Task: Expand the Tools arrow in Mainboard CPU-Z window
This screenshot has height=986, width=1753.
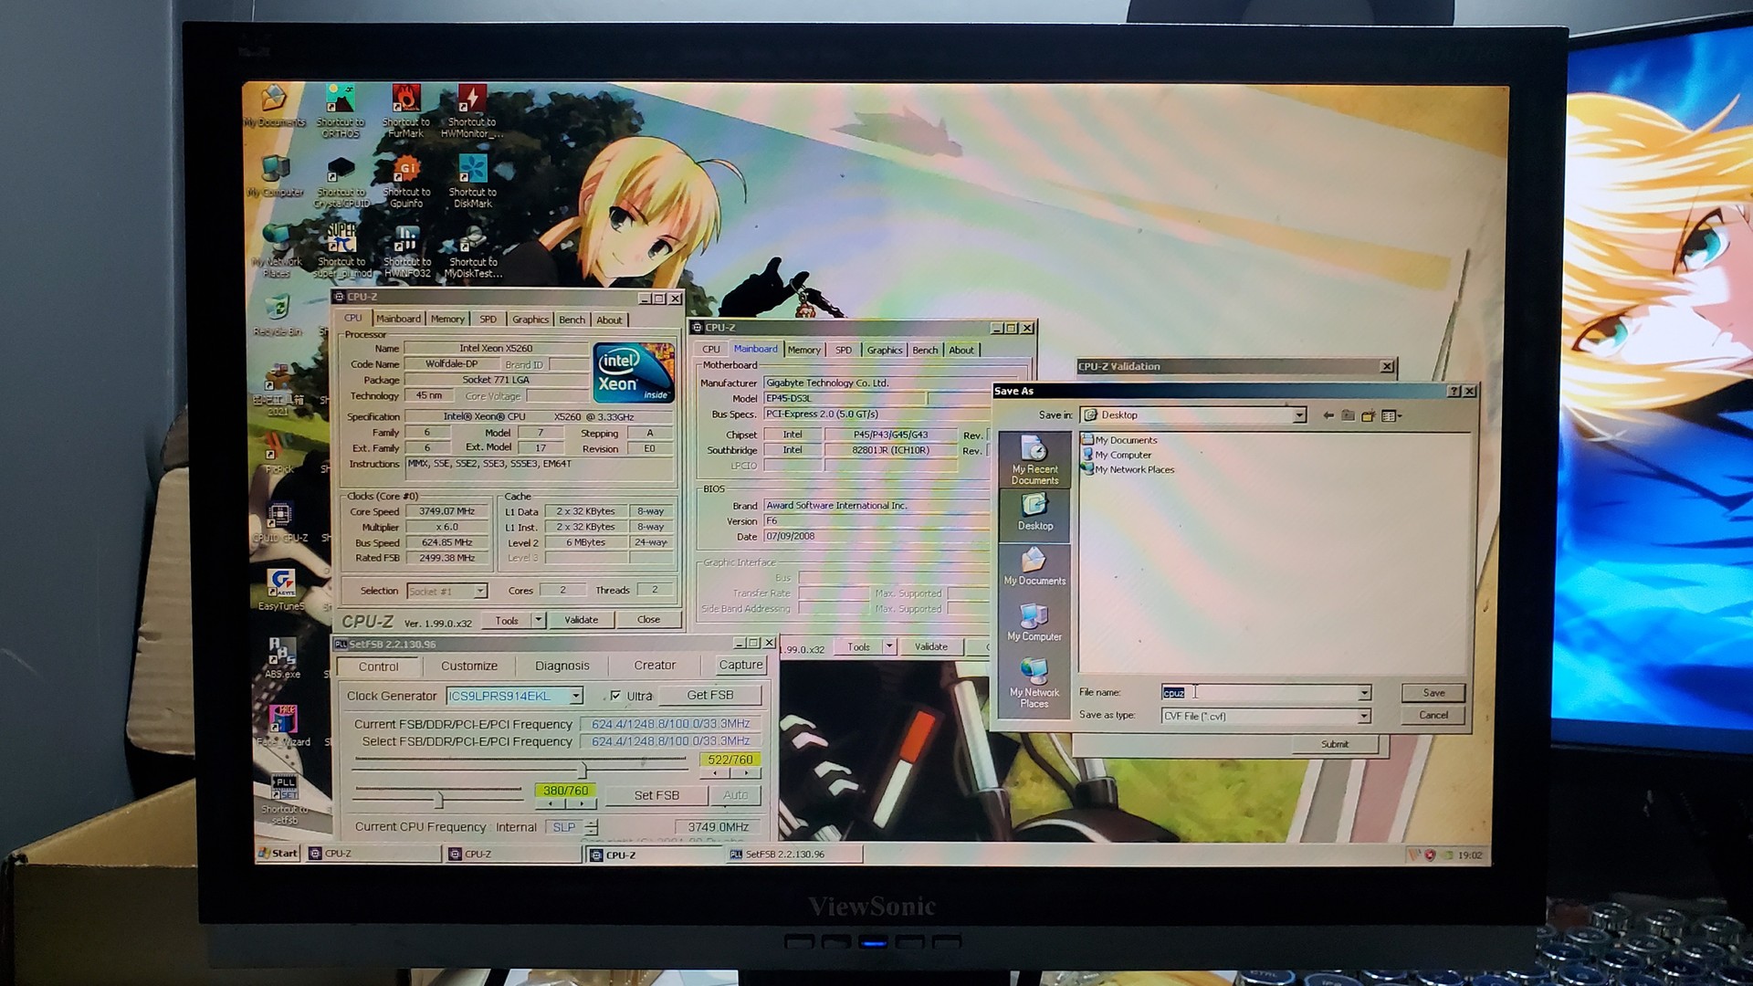Action: [889, 646]
